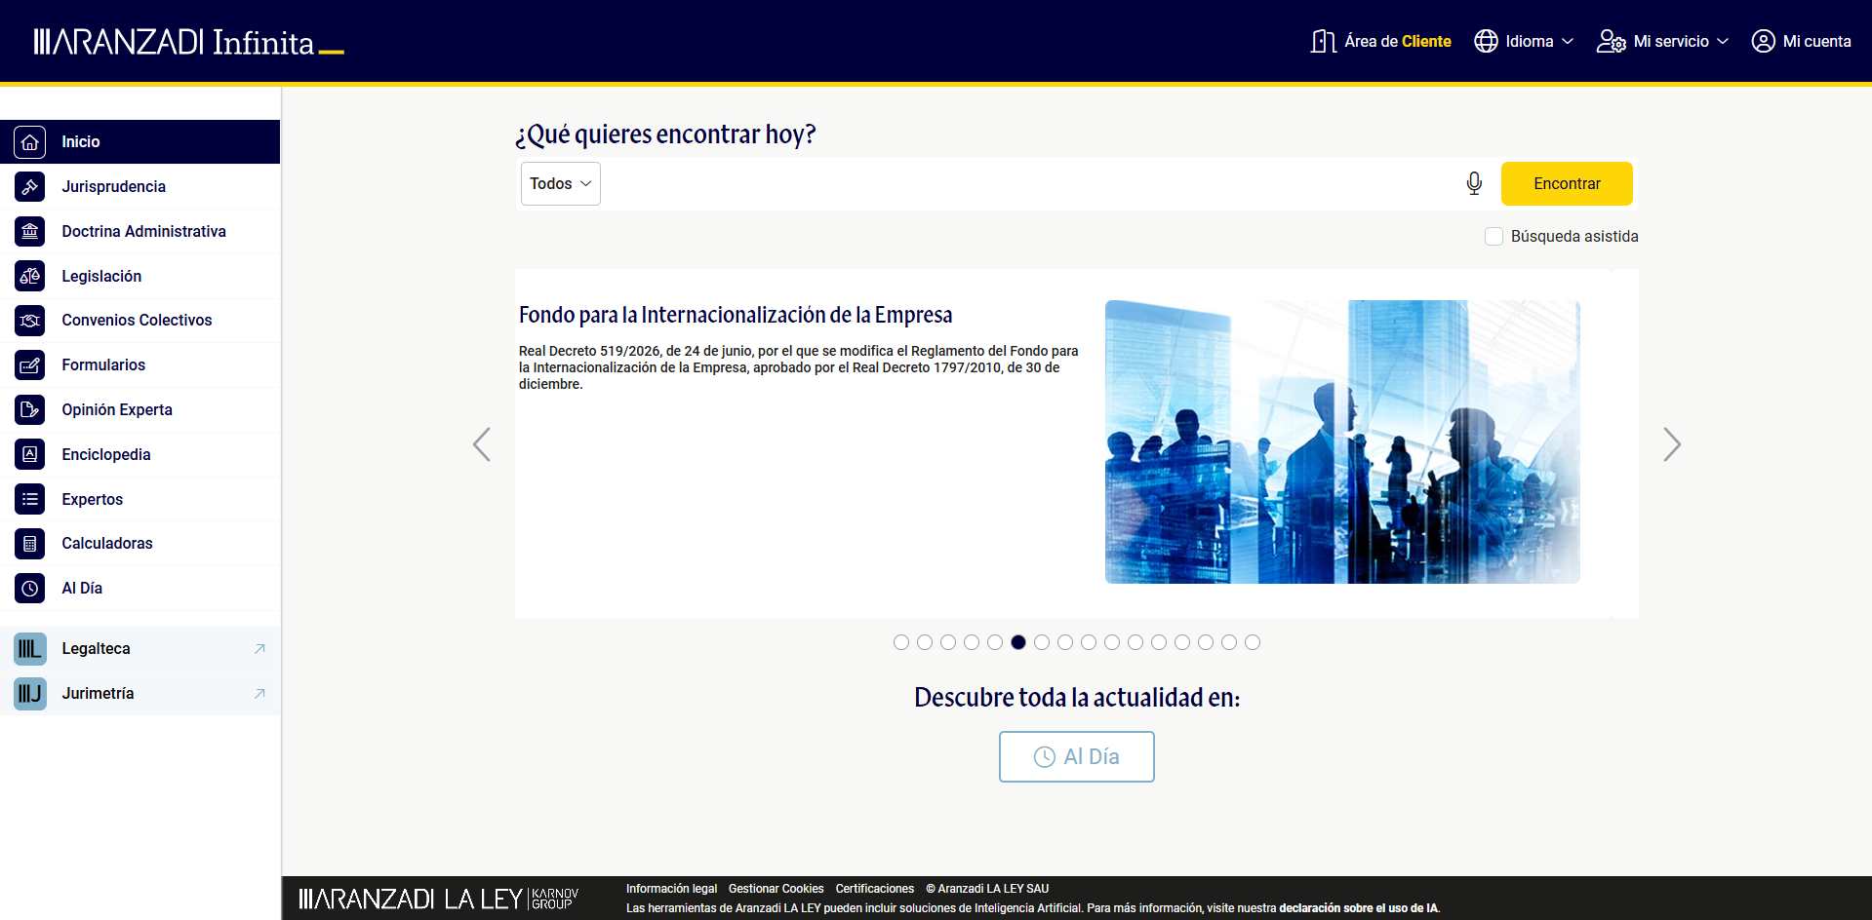1872x920 pixels.
Task: Click the Formularios edit icon
Action: click(30, 364)
